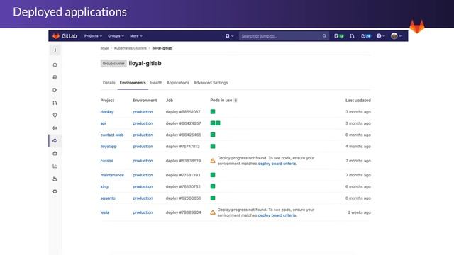Screen dimensions: 454x255
Task: Click the pod square in donkey row
Action: (213, 112)
